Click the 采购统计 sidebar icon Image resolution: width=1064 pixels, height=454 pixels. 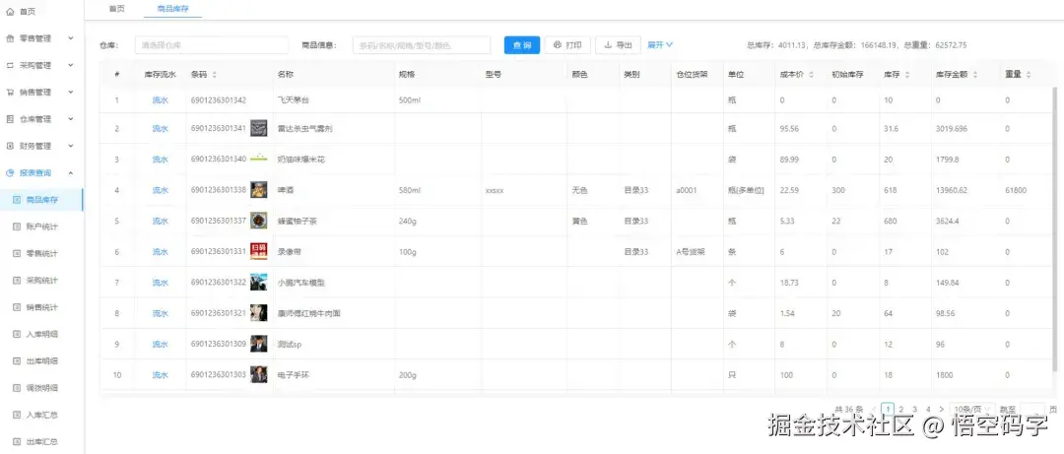[x=18, y=281]
